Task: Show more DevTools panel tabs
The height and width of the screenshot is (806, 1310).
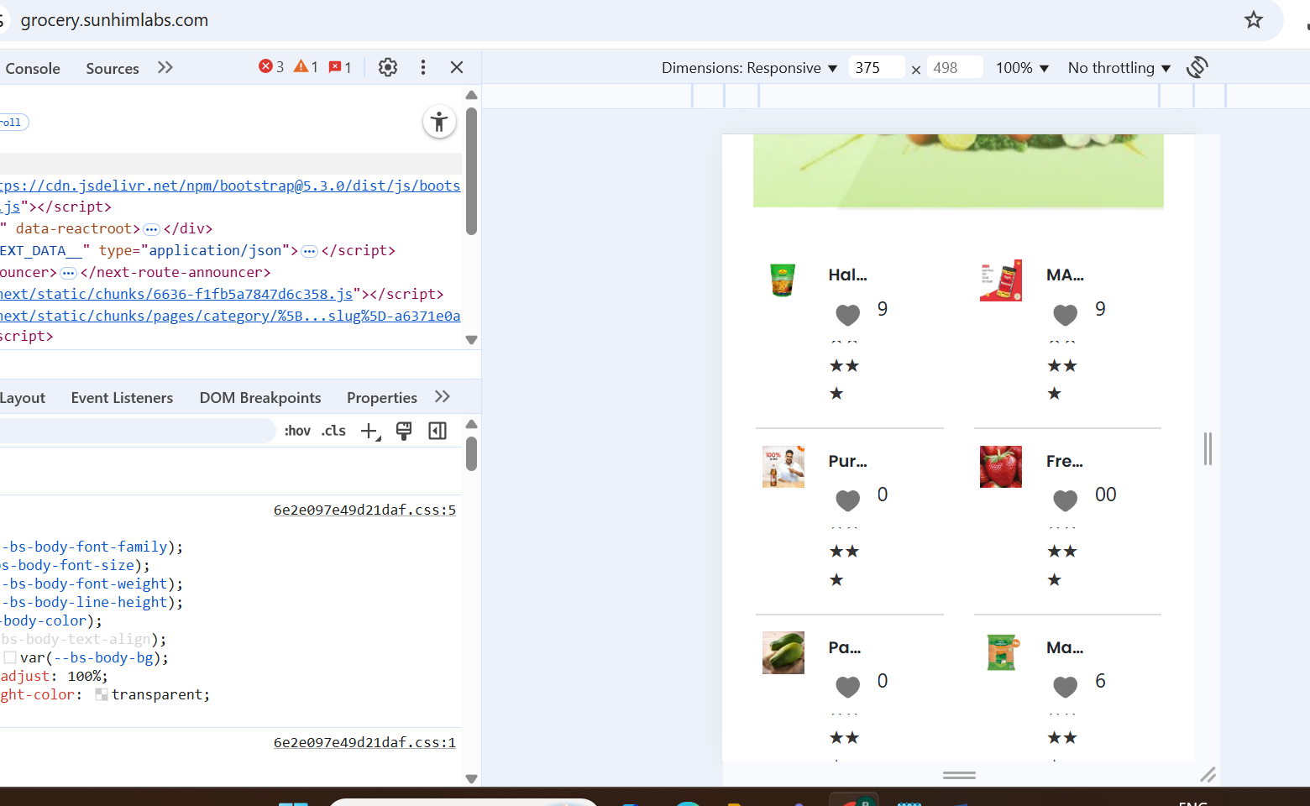Action: (165, 67)
